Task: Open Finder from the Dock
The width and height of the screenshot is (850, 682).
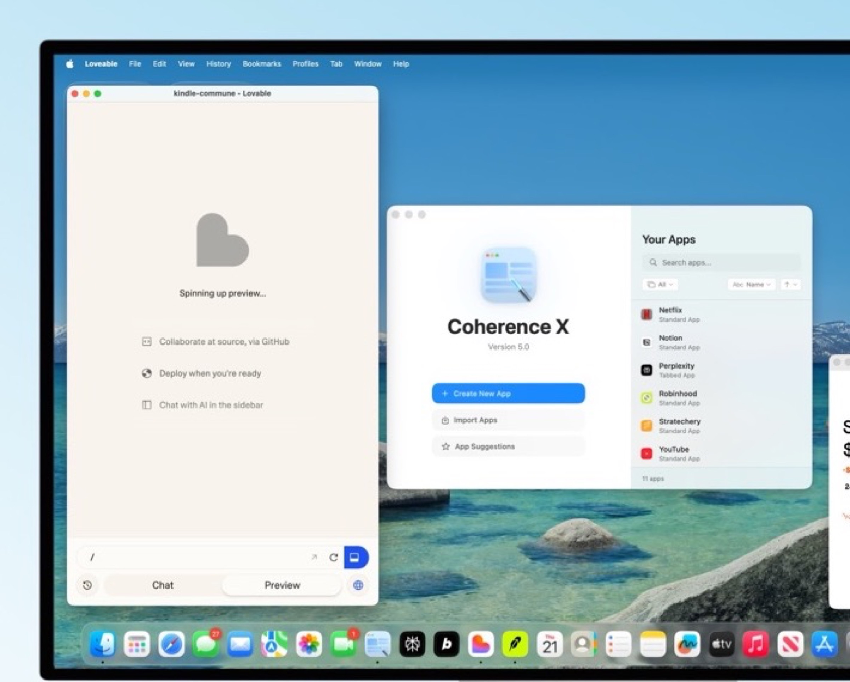Action: point(102,644)
